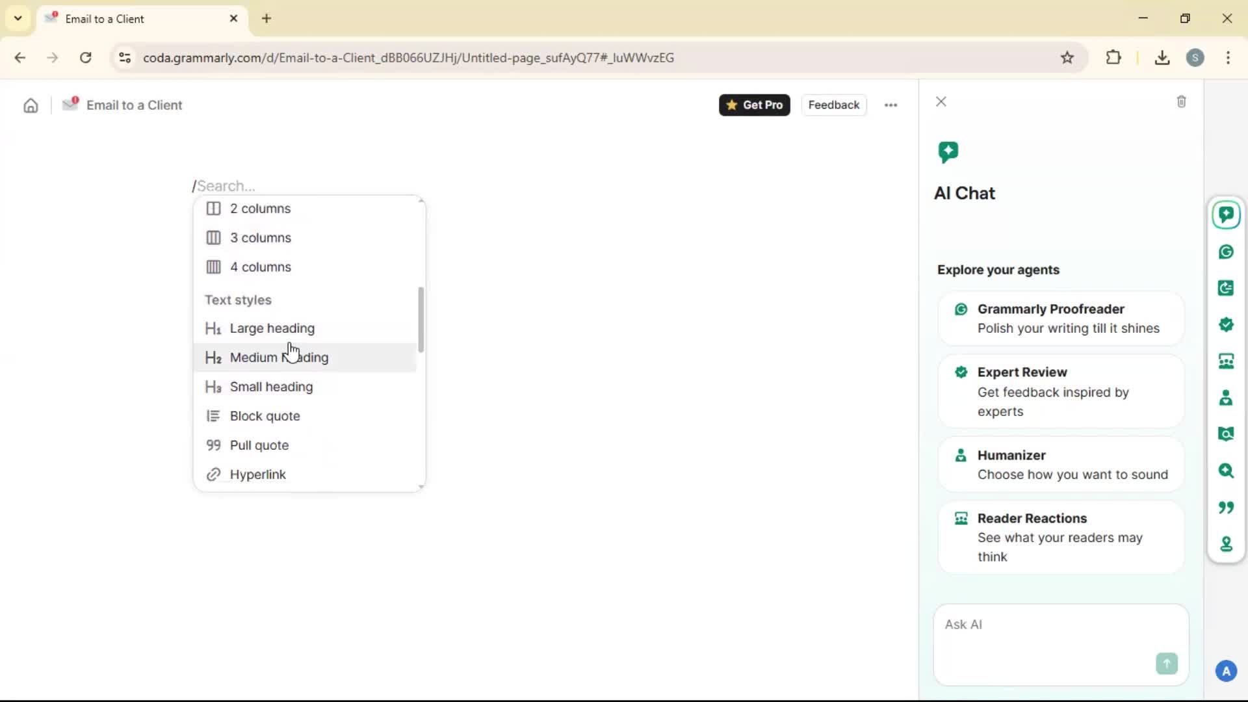Close the AI Chat panel
The width and height of the screenshot is (1248, 702).
[x=941, y=102]
